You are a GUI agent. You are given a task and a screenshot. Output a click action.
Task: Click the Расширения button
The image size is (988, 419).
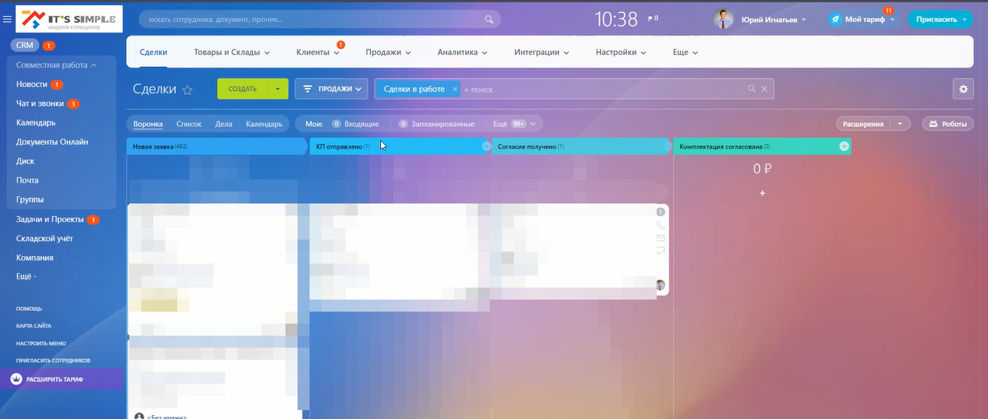(863, 124)
